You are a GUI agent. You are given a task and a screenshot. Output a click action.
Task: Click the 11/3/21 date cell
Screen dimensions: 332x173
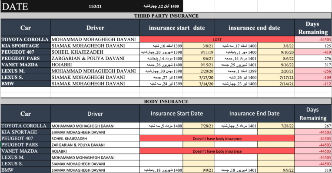coord(95,6)
